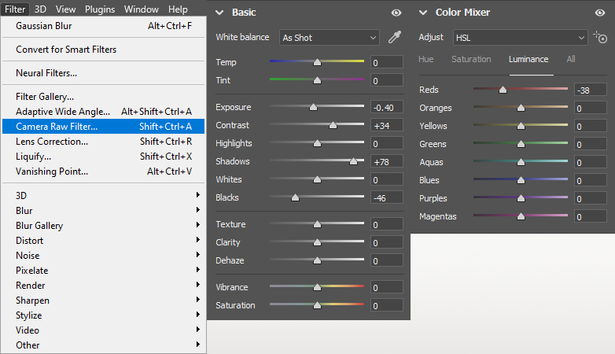Screen dimensions: 615x354
Task: Switch to the Hue tab
Action: point(426,59)
